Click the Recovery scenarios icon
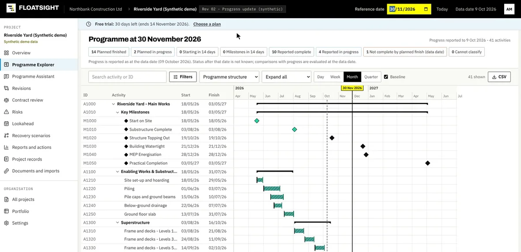 6,135
